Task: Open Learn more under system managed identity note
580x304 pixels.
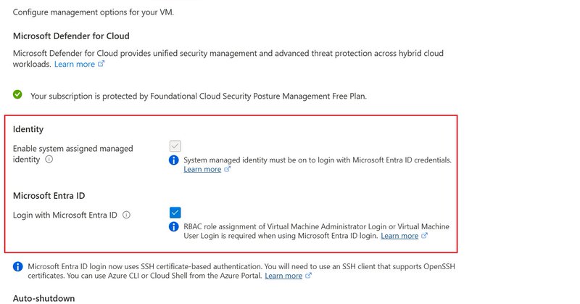Action: [202, 169]
